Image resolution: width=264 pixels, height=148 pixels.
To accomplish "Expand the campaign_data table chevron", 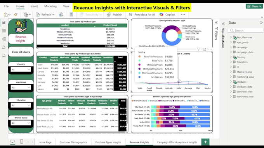I will click(231, 52).
